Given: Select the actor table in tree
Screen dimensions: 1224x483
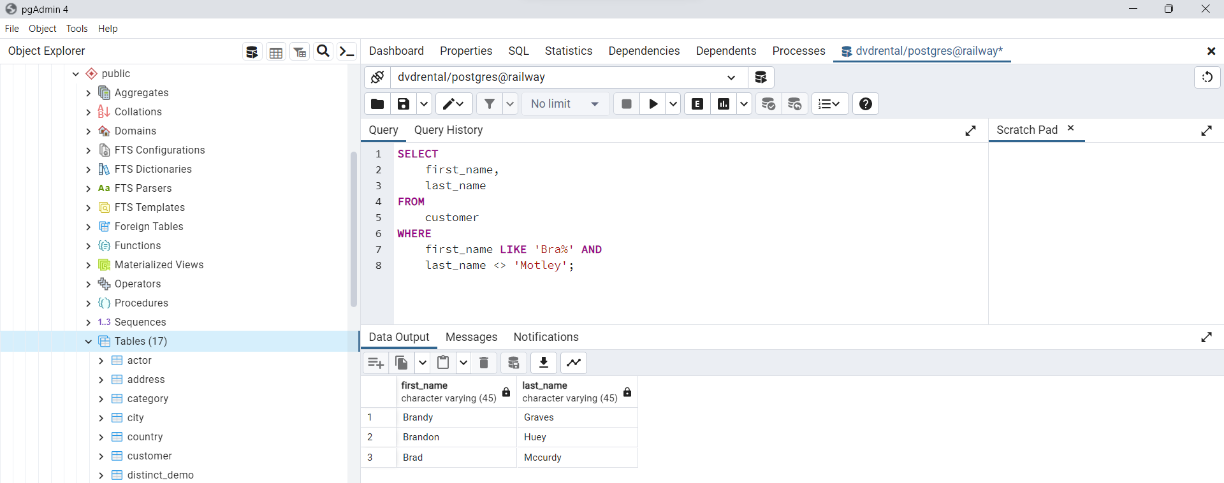Looking at the screenshot, I should click(139, 361).
